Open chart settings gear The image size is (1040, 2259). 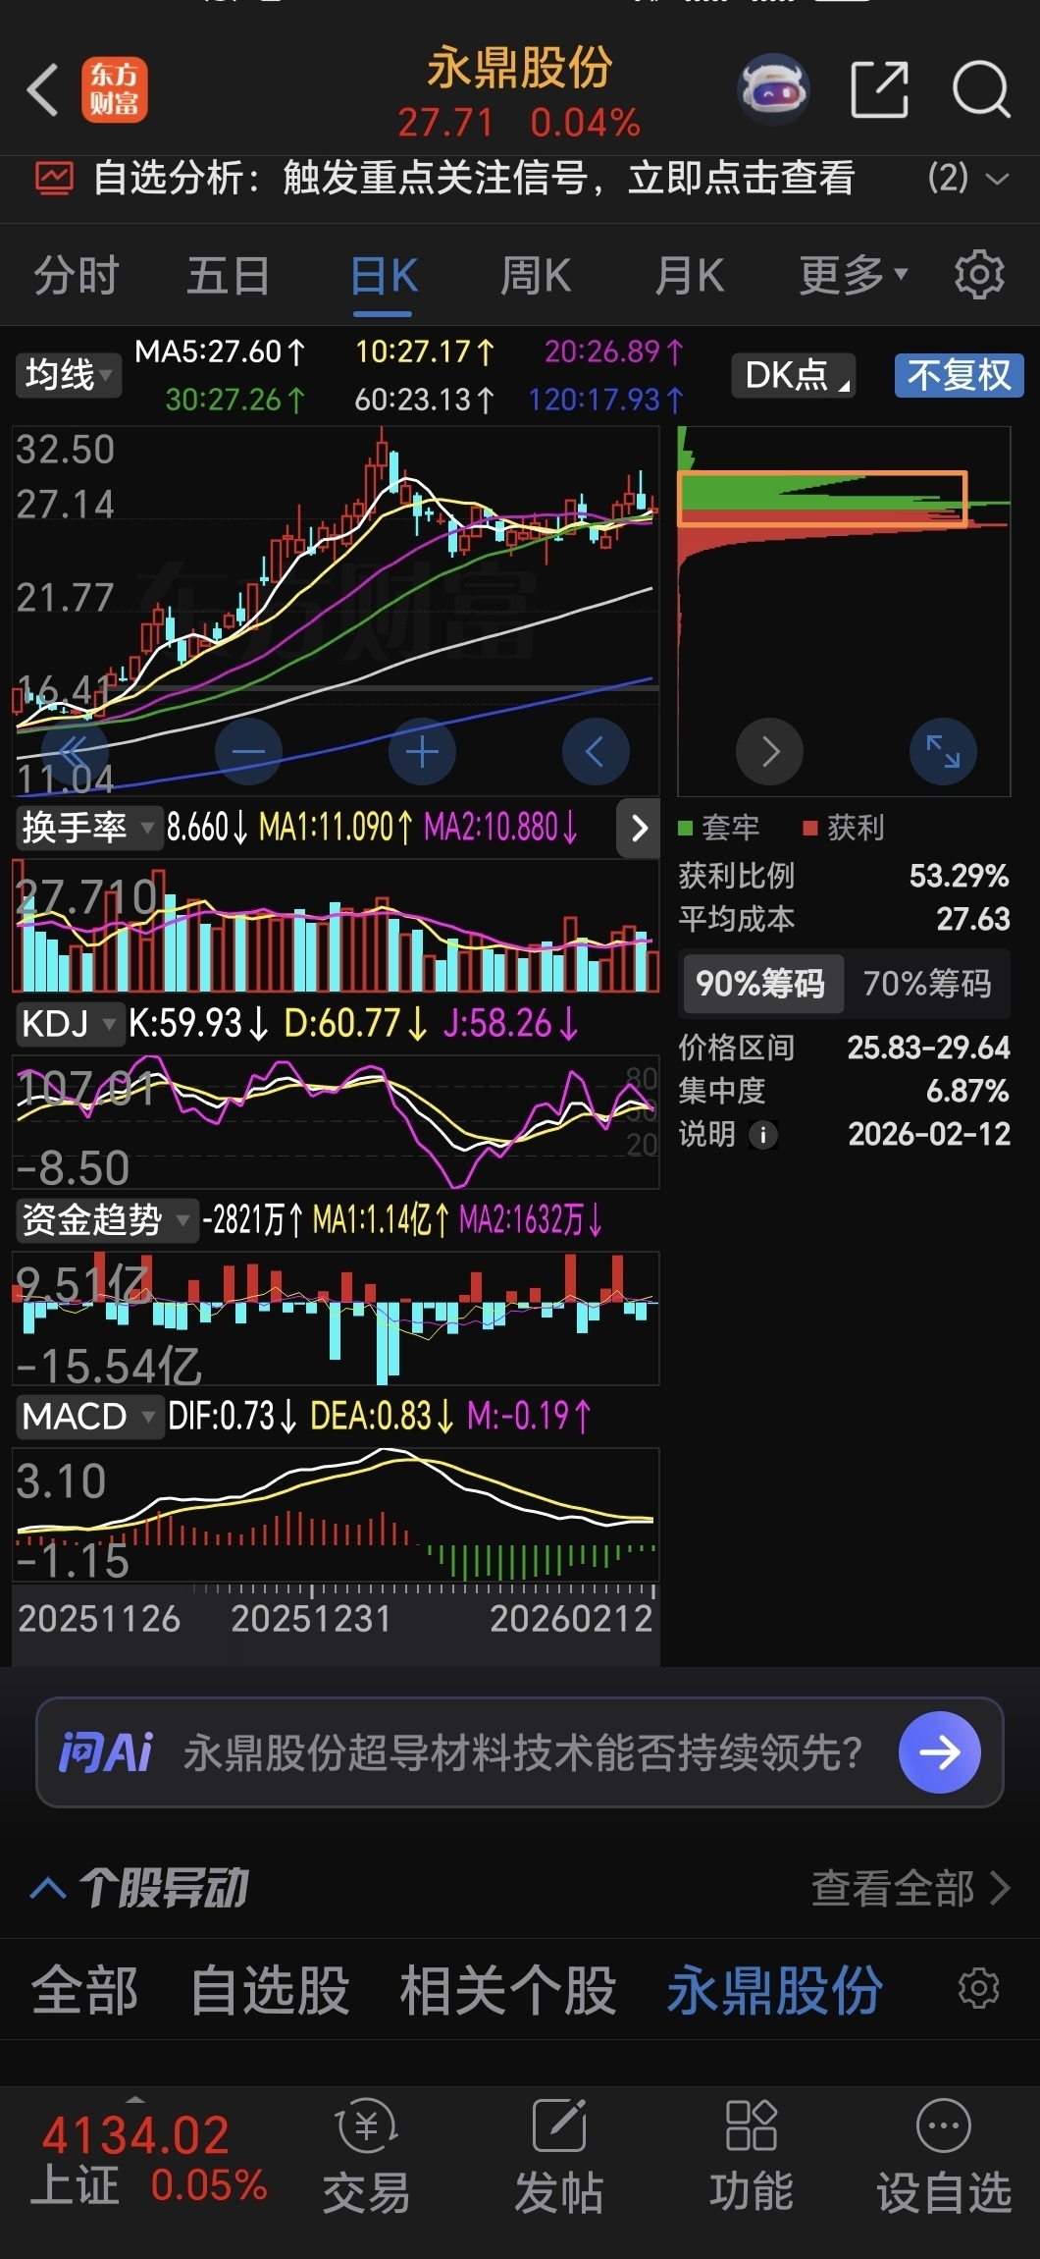point(979,275)
